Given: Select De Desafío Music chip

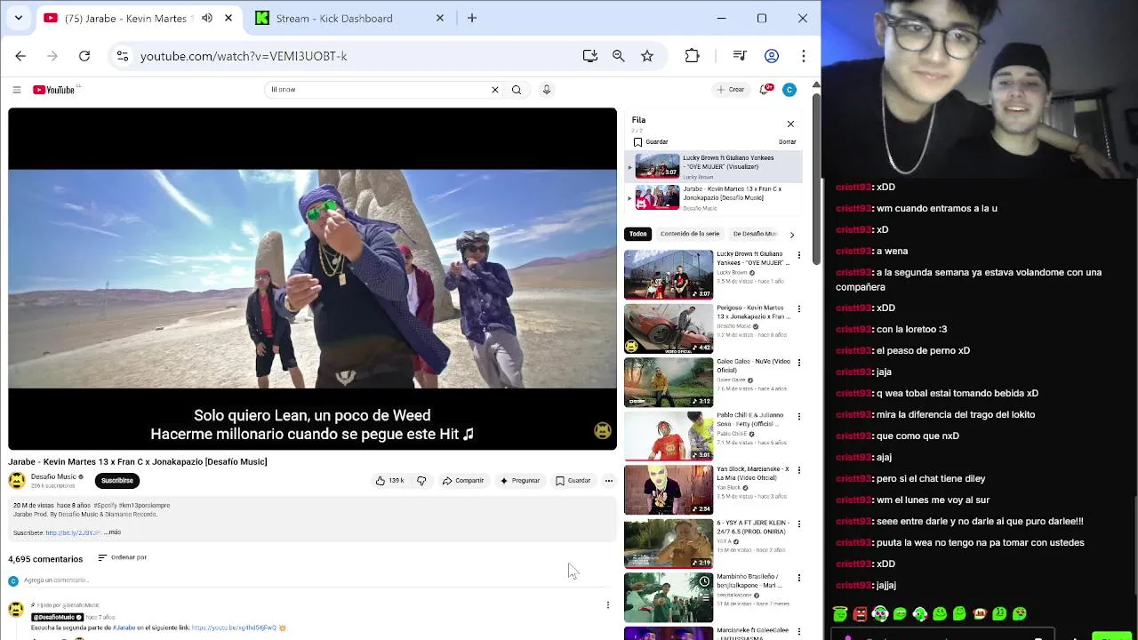Looking at the screenshot, I should [755, 234].
